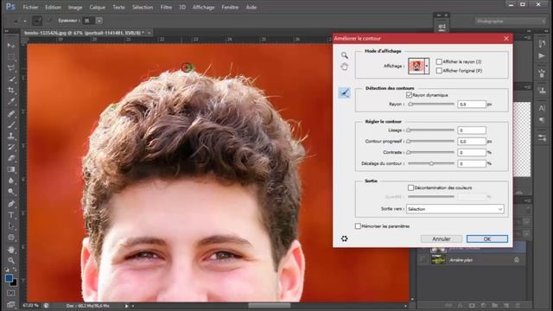This screenshot has width=553, height=311.
Task: Open the Sélection menu
Action: click(143, 7)
